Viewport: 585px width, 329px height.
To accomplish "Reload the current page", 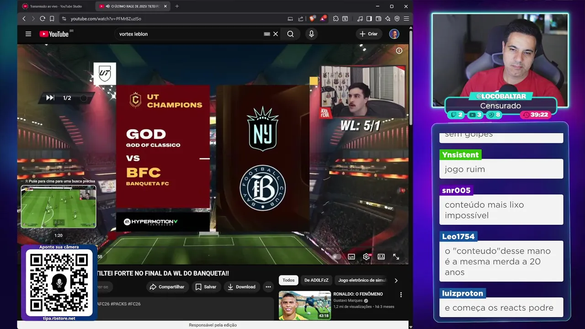I will tap(43, 19).
